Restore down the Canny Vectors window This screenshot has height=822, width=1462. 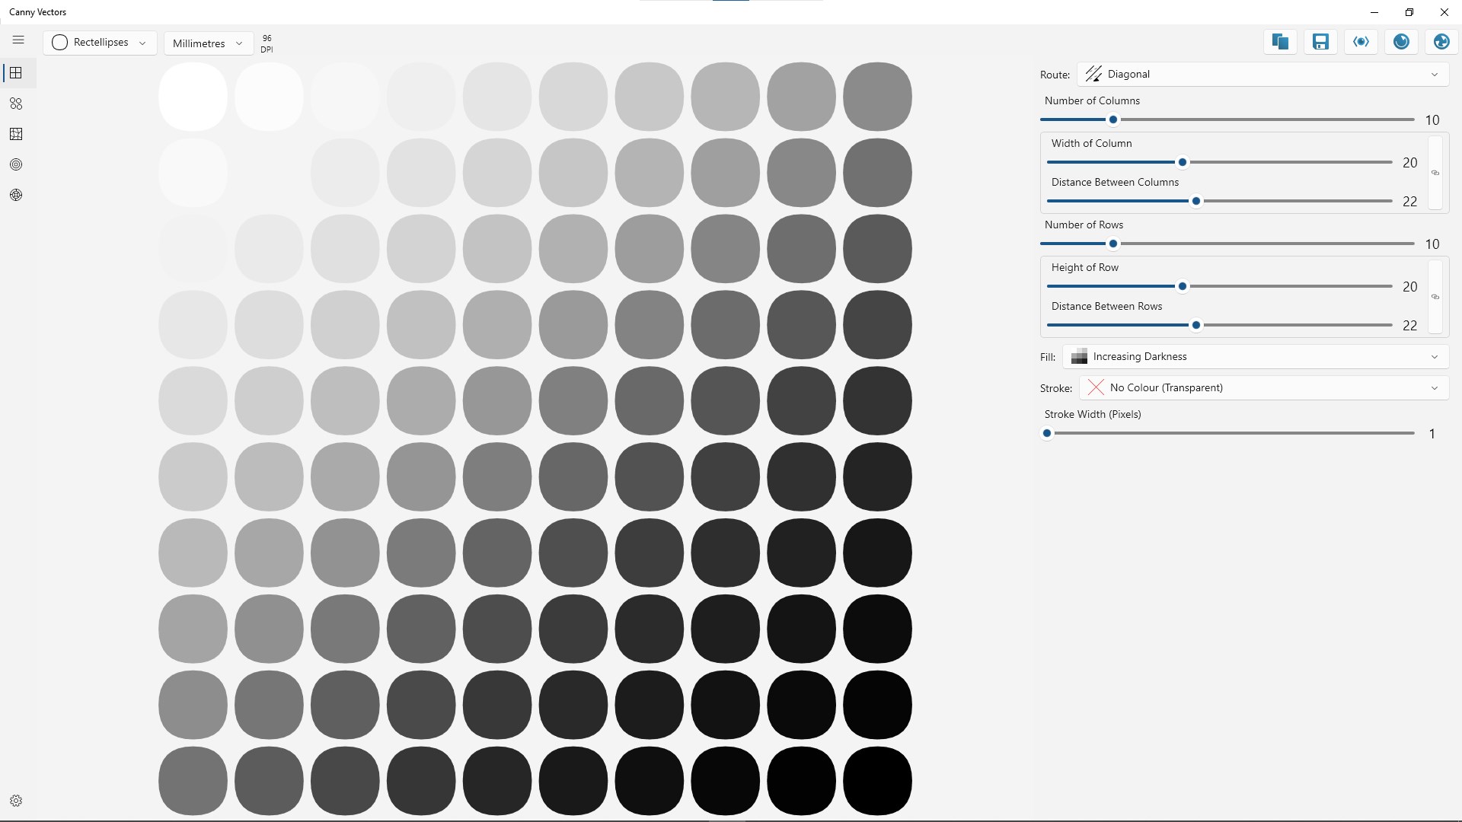[x=1409, y=12]
